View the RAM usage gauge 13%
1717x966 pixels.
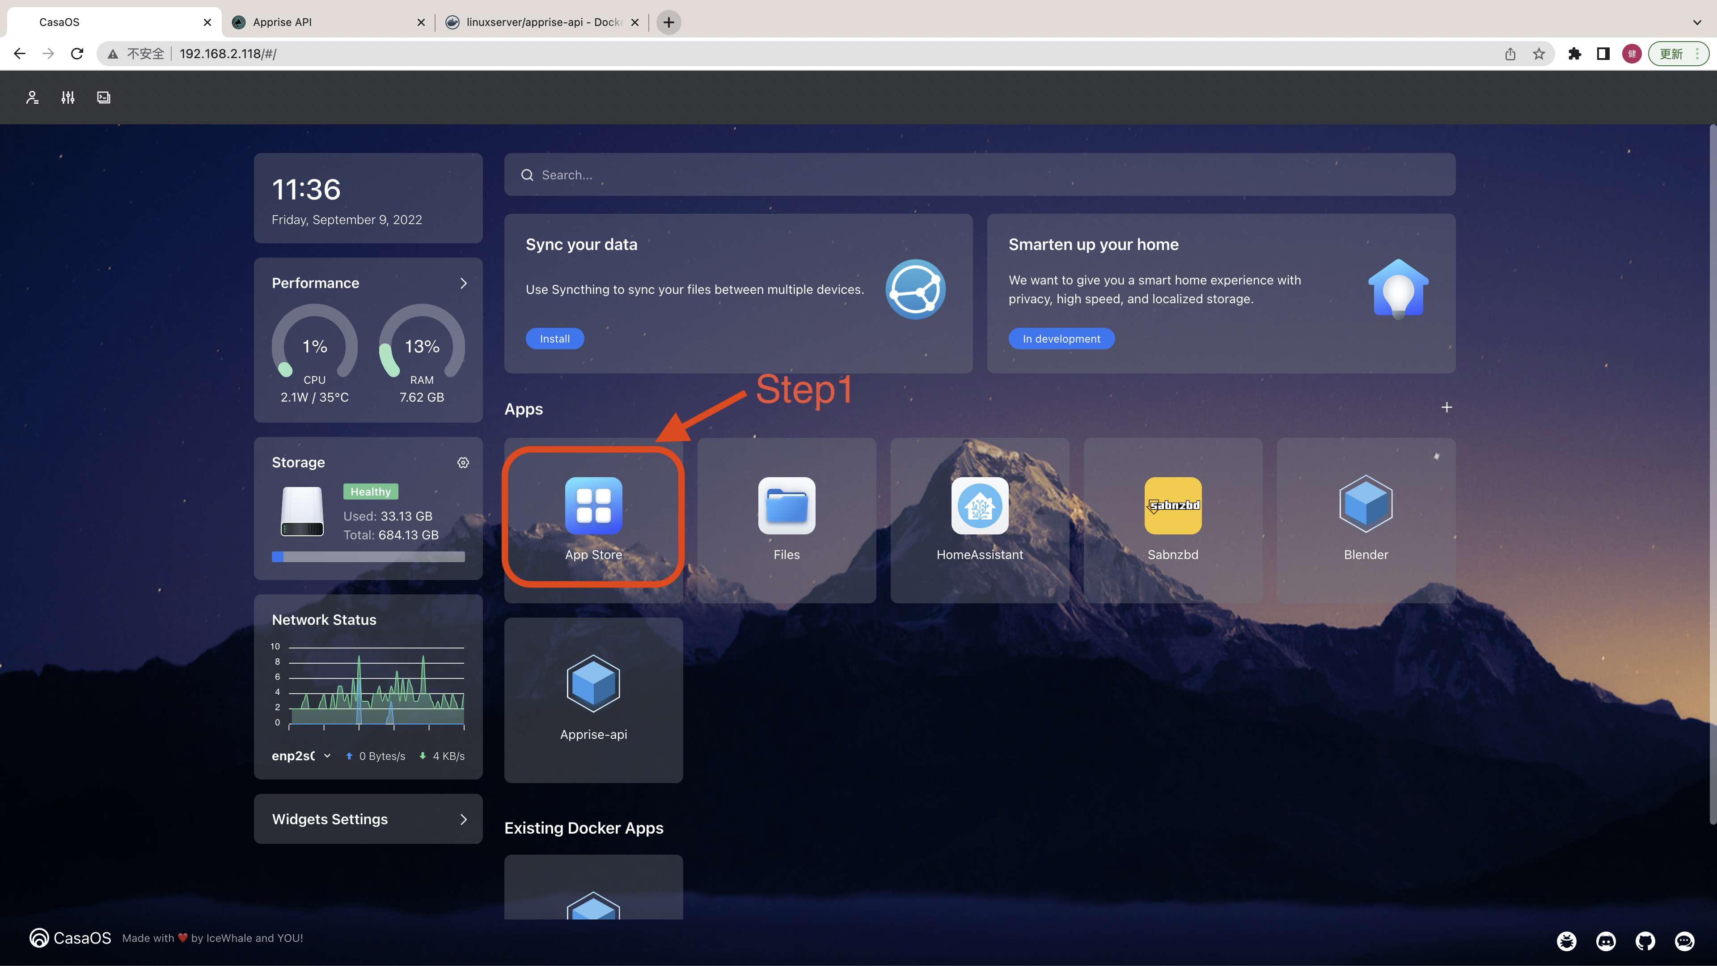[421, 346]
